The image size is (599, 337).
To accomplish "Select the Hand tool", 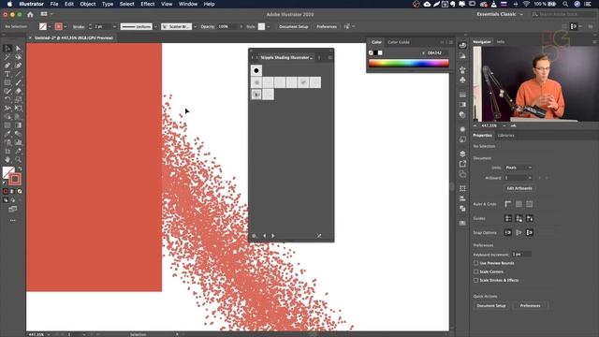I will coord(7,159).
